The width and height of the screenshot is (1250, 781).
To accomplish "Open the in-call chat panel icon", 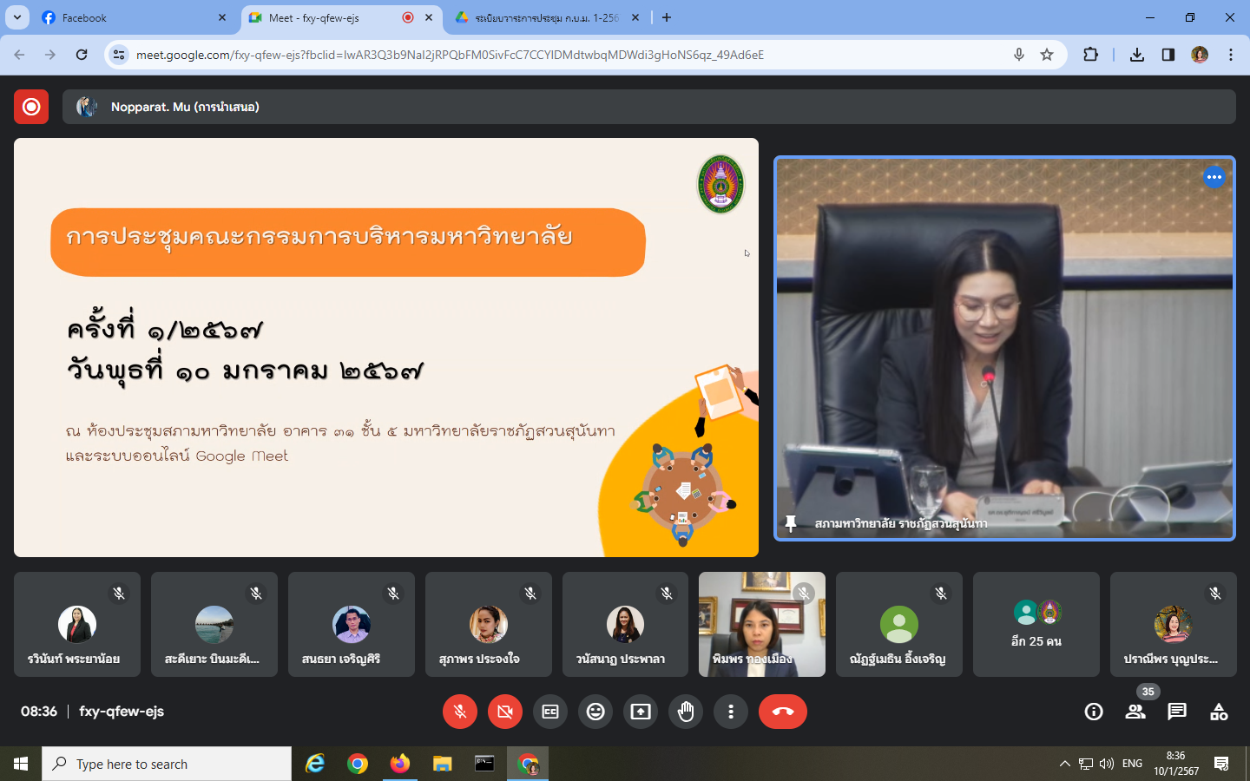I will click(x=1177, y=712).
